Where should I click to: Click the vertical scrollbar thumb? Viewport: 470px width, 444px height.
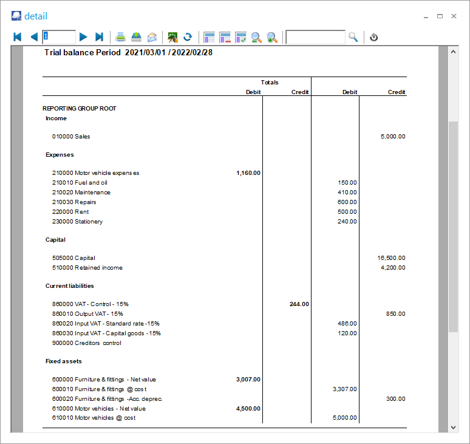(x=453, y=225)
